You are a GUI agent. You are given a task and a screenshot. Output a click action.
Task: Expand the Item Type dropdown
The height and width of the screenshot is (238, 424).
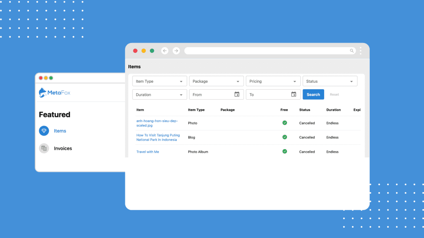(159, 81)
